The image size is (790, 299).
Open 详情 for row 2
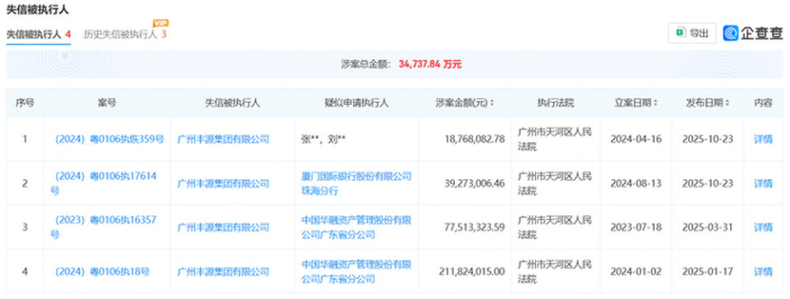pyautogui.click(x=763, y=183)
